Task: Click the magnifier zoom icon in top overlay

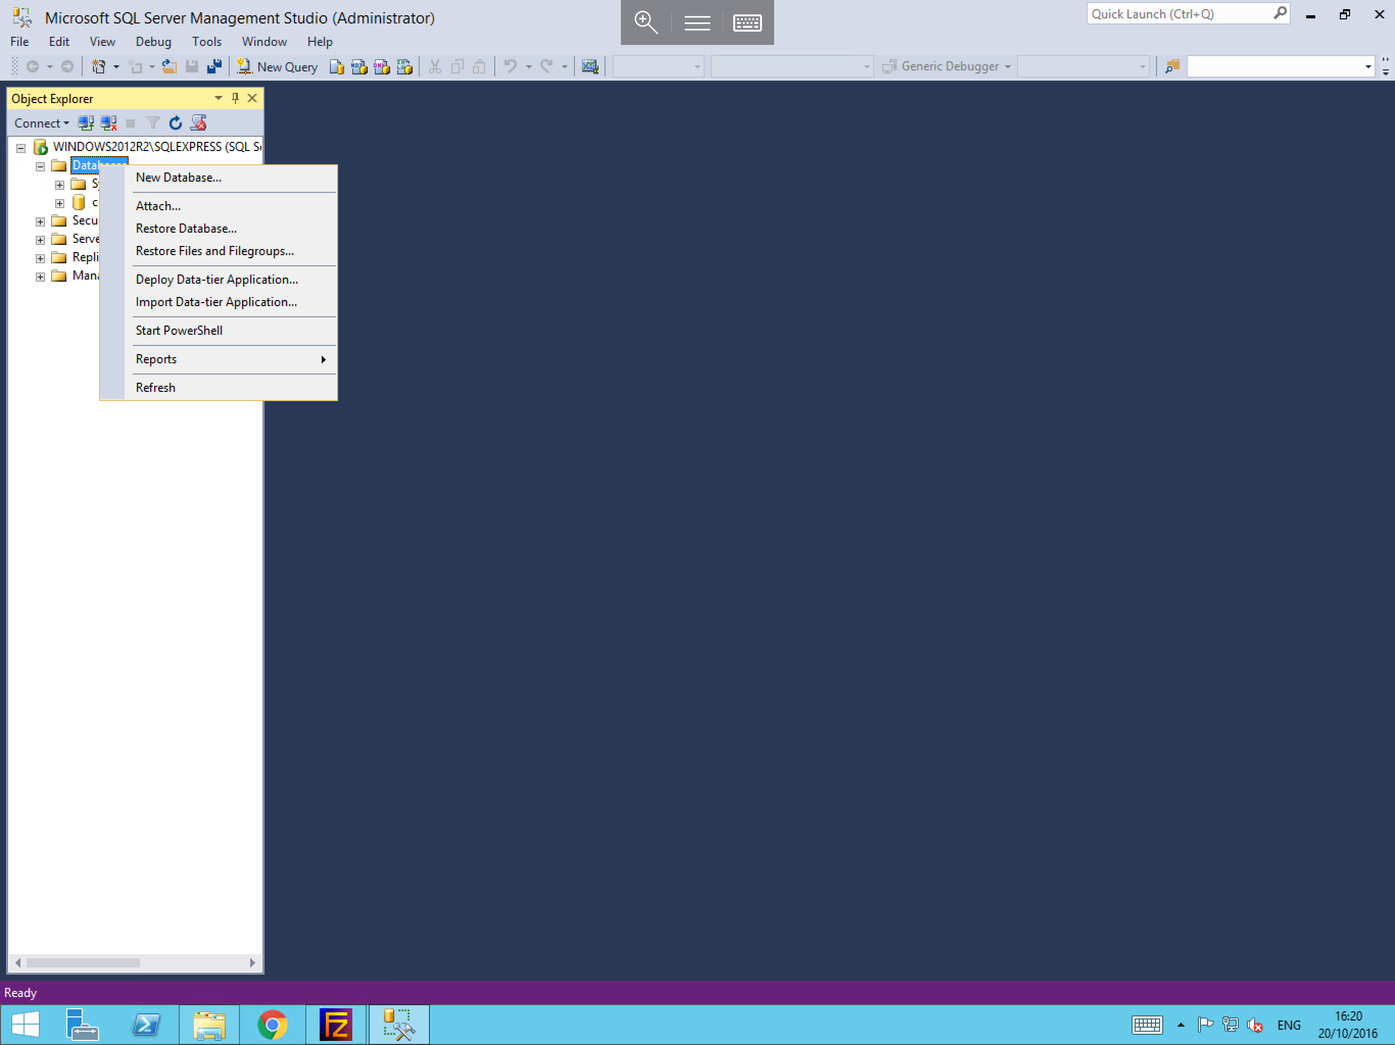Action: (646, 22)
